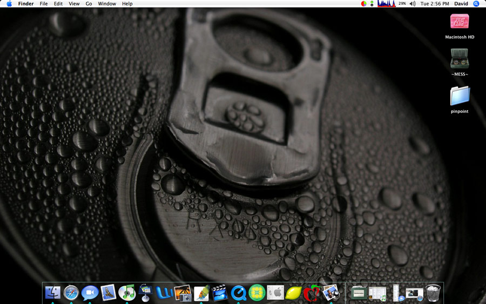This screenshot has width=486, height=304.
Task: Launch Safari from the Dock
Action: click(71, 293)
